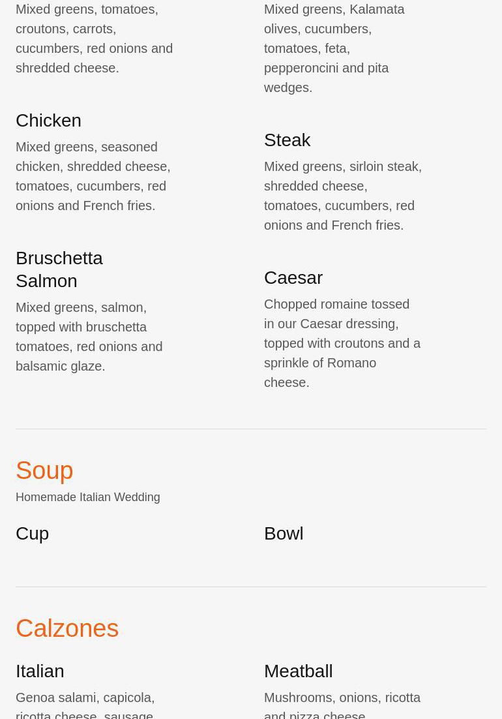The image size is (502, 719).
Task: Click the Bruschetta Salmon menu item
Action: point(59,269)
